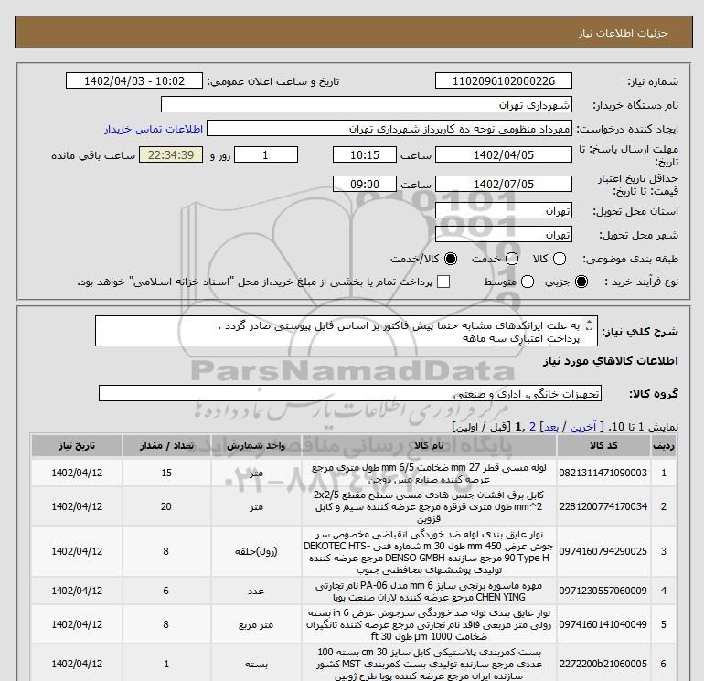
Task: Select item code 0974160141040049
Action: [x=603, y=624]
